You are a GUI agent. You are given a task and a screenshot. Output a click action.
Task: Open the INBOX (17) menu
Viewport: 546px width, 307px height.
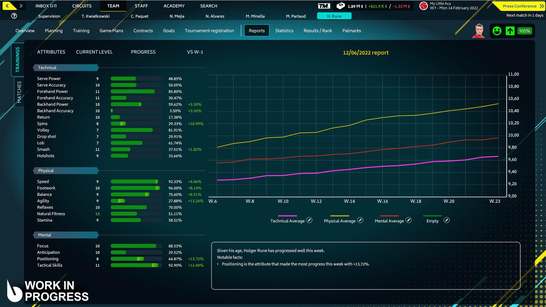(46, 6)
